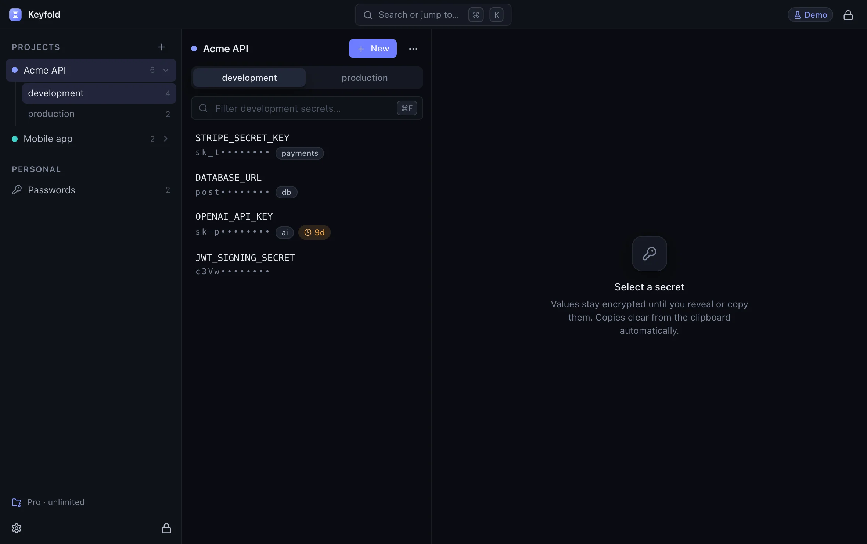
Task: Click the masked sk_t value
Action: click(x=233, y=153)
